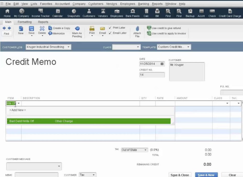Click the Memo input field
243x177 pixels.
[37, 175]
